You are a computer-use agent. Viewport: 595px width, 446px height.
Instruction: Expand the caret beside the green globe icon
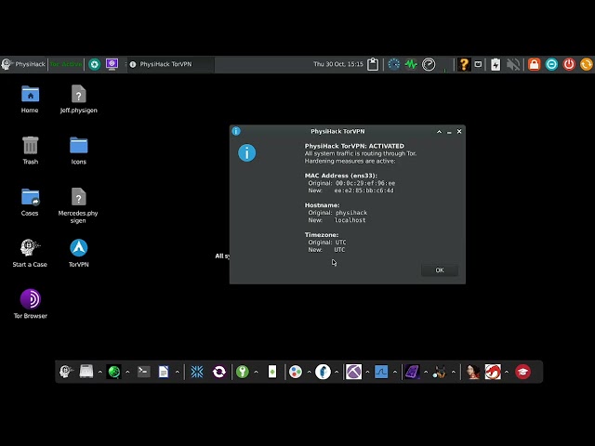click(x=127, y=372)
